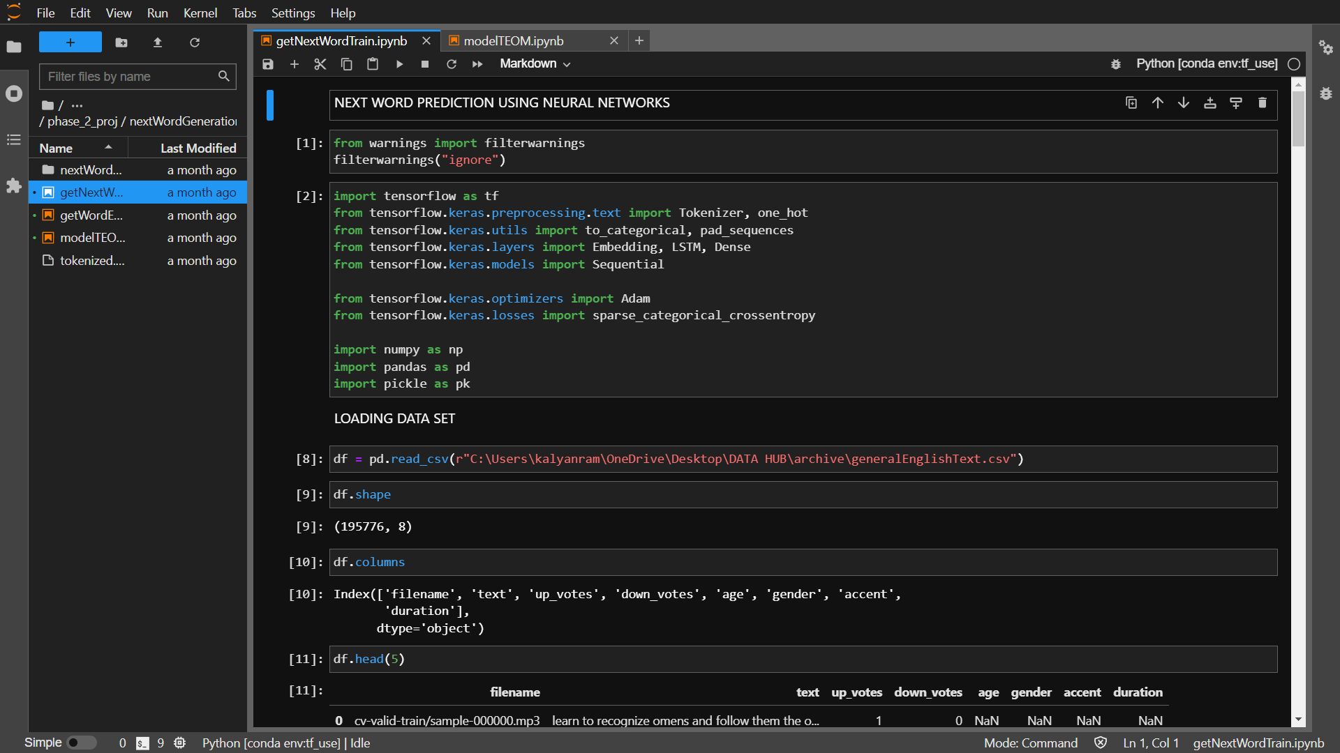1340x753 pixels.
Task: Sort files by Name column
Action: [x=77, y=148]
